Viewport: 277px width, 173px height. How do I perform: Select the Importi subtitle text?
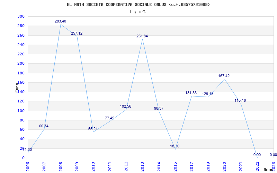138,12
